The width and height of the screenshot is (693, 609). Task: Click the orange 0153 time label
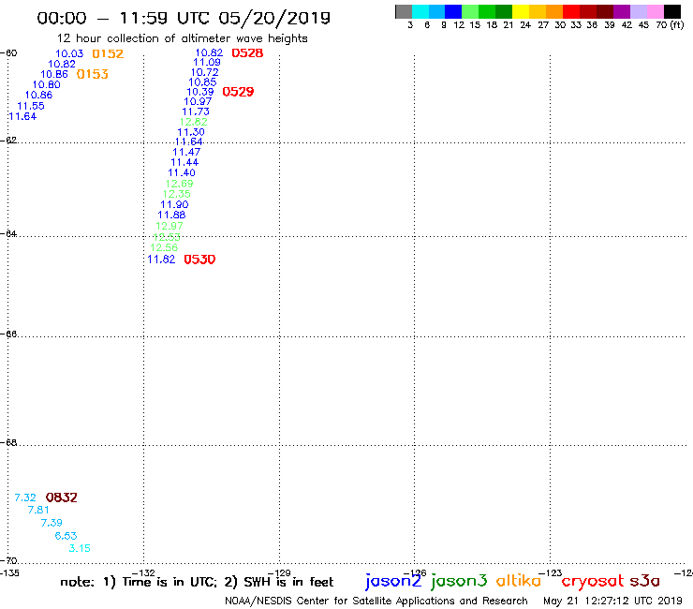[x=93, y=74]
